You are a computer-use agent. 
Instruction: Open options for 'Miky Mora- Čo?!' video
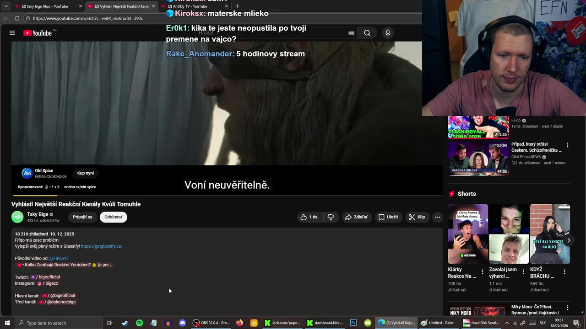(568, 308)
